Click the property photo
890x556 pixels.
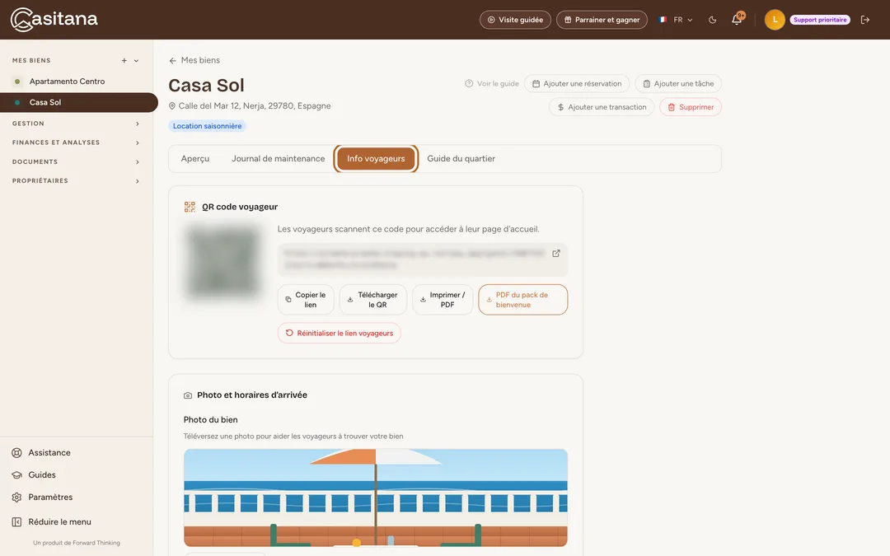click(376, 498)
